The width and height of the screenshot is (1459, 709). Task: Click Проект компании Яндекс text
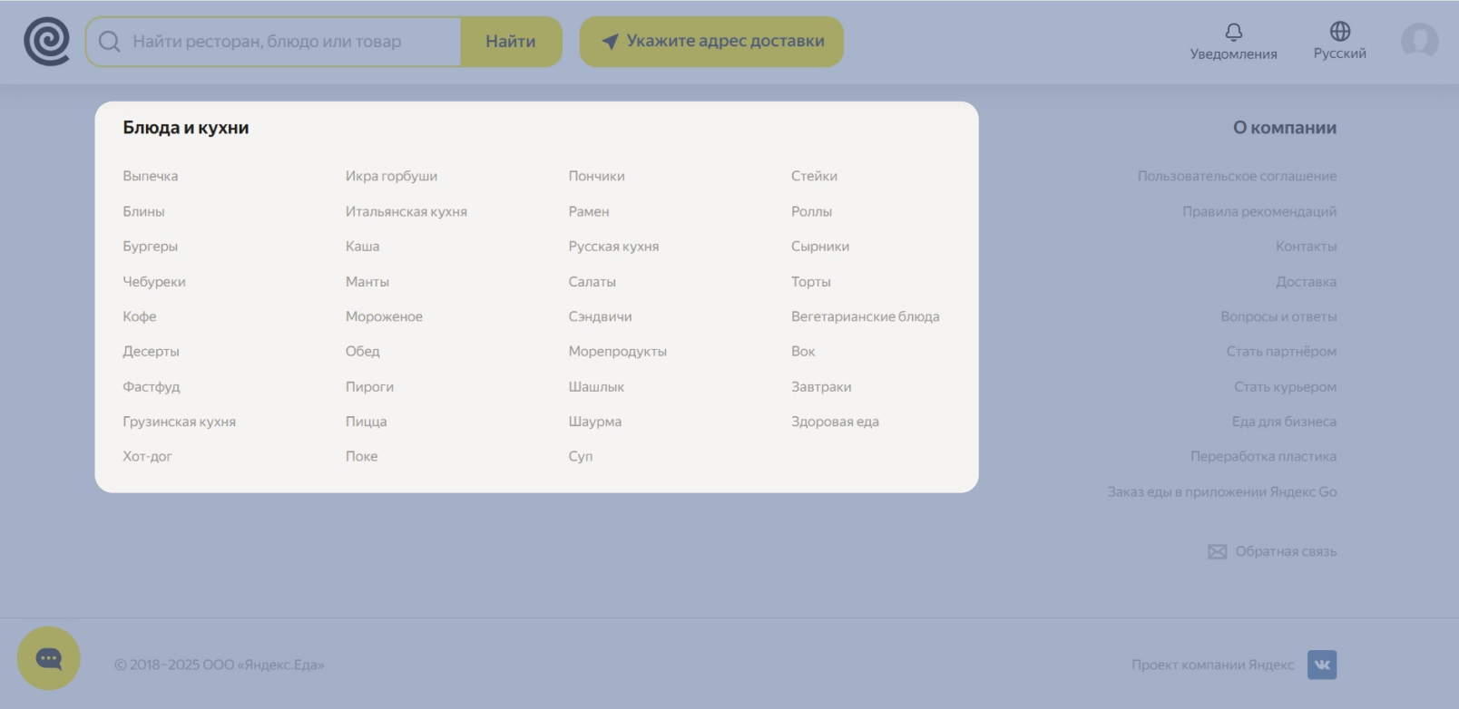1212,665
